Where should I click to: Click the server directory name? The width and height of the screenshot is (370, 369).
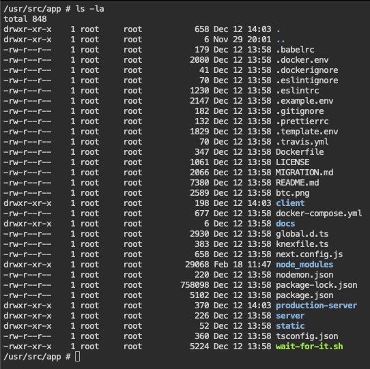click(x=290, y=316)
